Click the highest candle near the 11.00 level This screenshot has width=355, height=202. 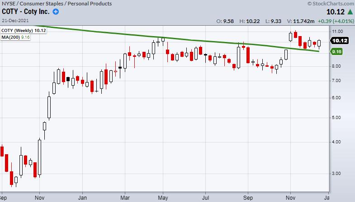pyautogui.click(x=295, y=34)
